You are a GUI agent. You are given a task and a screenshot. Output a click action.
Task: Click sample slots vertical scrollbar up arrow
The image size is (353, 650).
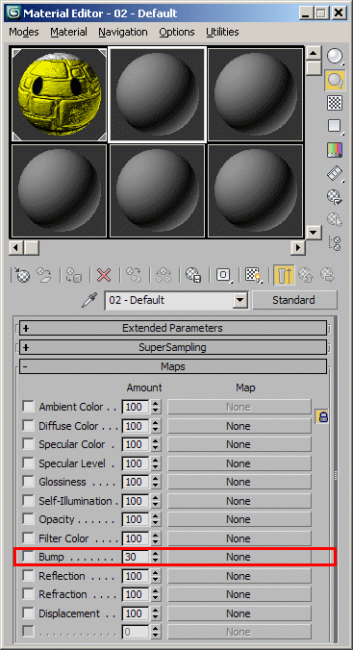(314, 54)
